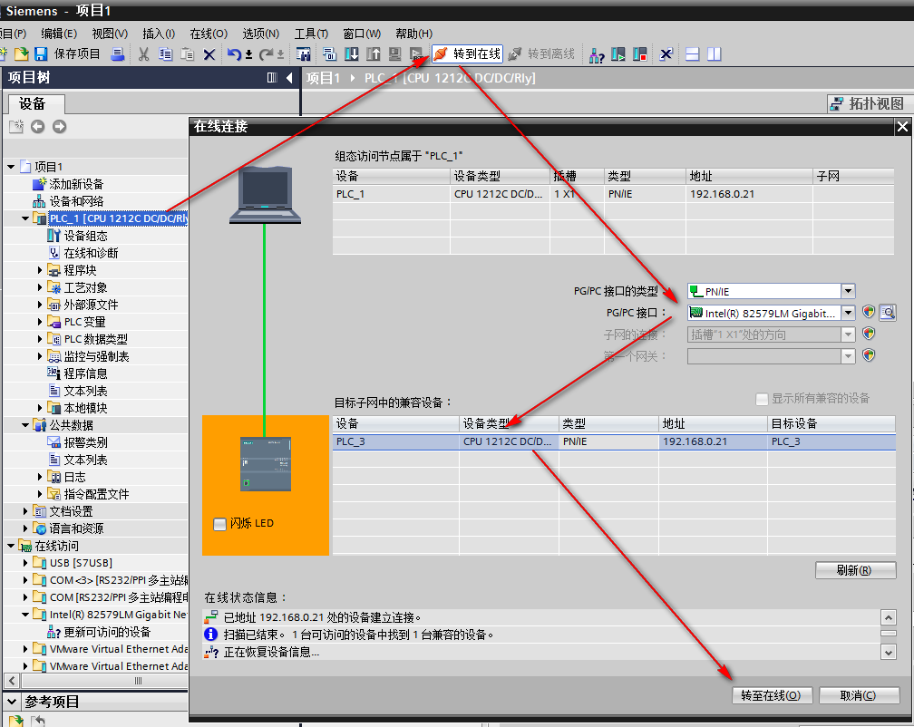Toggle the 闪烁 LED checkbox

tap(219, 524)
